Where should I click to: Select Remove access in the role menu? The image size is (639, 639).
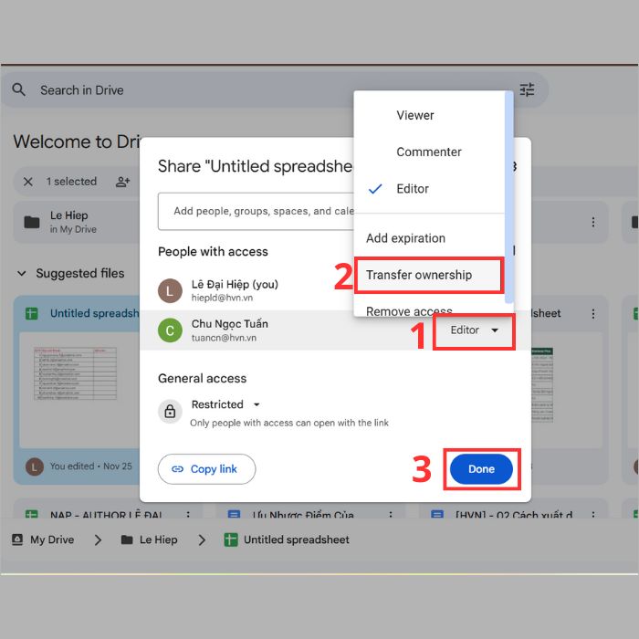click(409, 311)
